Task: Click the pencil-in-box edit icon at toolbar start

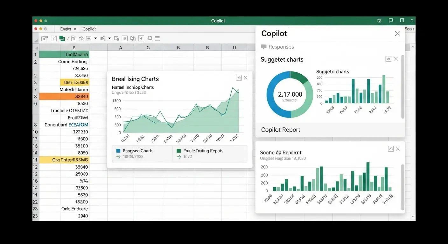Action: [45, 38]
